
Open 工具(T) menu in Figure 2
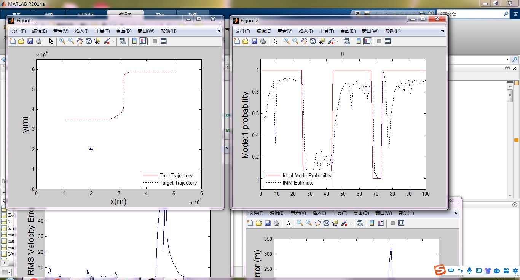tap(327, 31)
